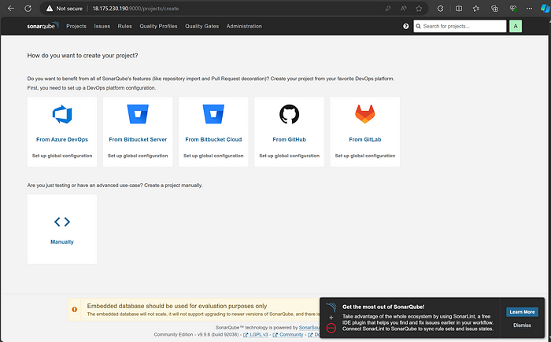Click the Bitbucket Cloud logo
Viewport: 551px width, 342px height.
[213, 114]
